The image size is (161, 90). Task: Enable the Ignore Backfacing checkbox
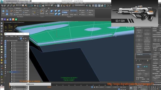click(x=137, y=70)
